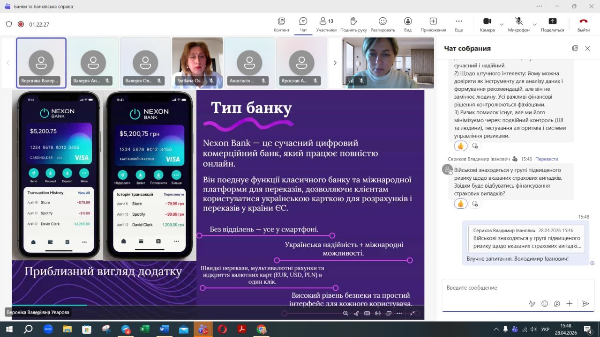Image resolution: width=600 pixels, height=337 pixels.
Task: Open File Explorer from the taskbar
Action: (x=67, y=329)
